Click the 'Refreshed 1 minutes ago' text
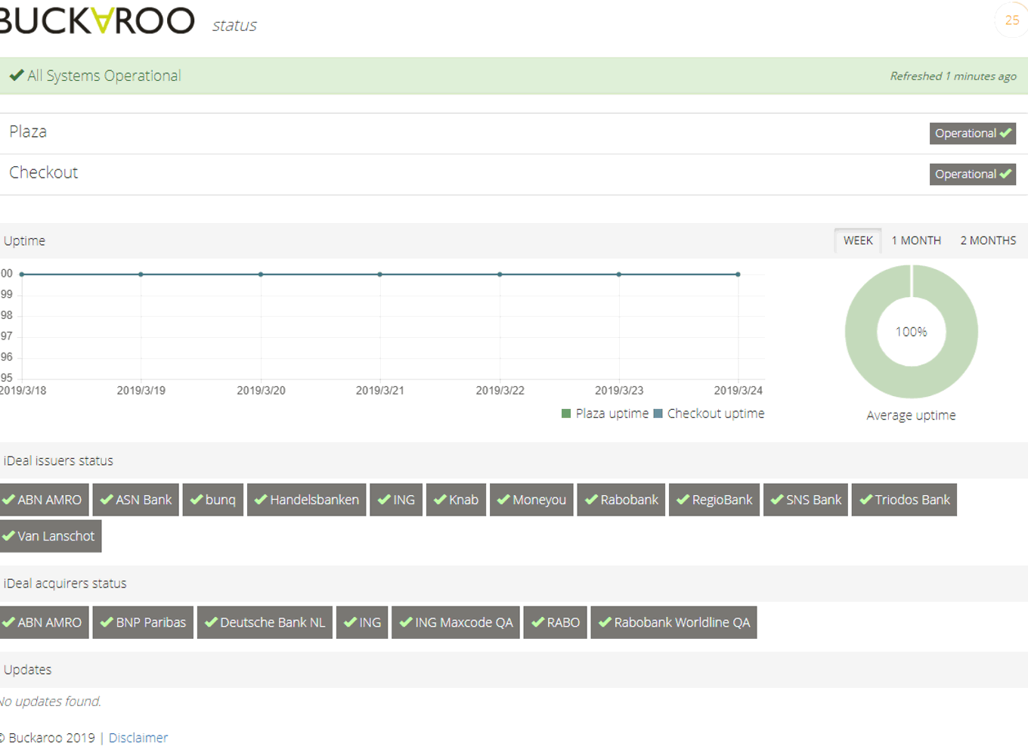The height and width of the screenshot is (756, 1028). click(953, 76)
